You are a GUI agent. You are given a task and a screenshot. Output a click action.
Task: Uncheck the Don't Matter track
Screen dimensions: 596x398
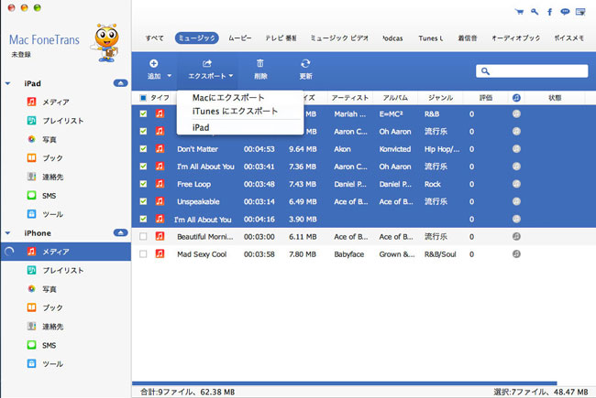(x=143, y=149)
